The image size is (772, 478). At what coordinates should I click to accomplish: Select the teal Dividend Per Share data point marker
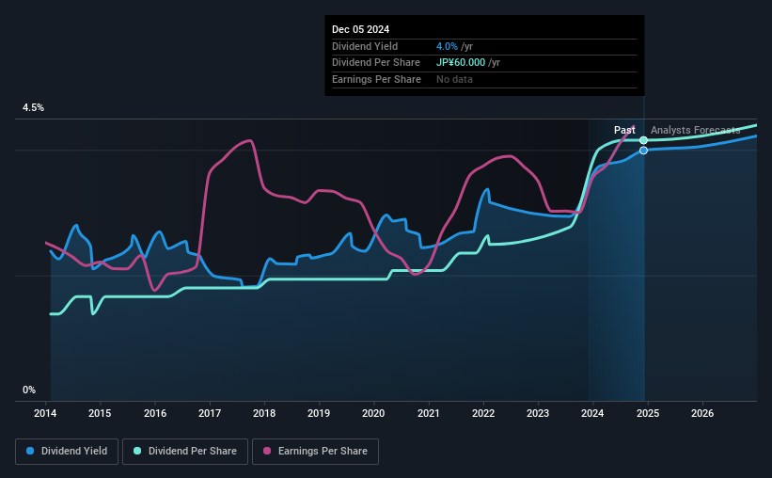pos(643,140)
